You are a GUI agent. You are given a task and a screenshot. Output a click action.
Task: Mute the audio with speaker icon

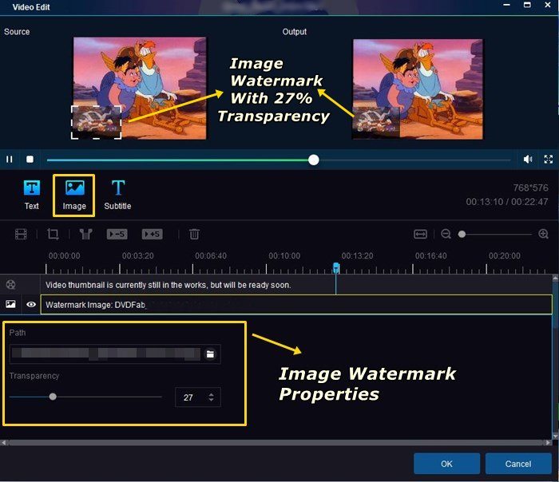coord(528,159)
